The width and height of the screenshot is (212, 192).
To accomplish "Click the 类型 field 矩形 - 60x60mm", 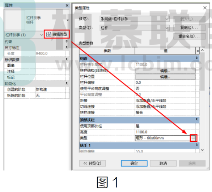I will pos(163,138).
